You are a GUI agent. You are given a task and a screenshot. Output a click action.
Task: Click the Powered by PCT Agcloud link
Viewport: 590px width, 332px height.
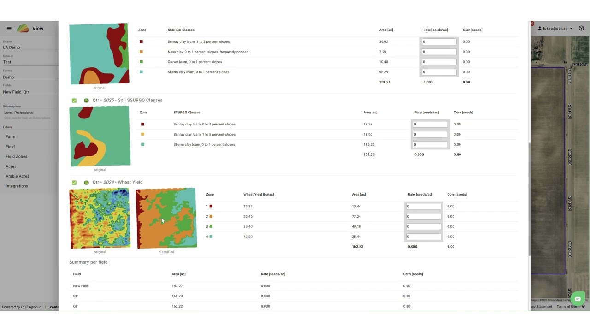pyautogui.click(x=21, y=307)
